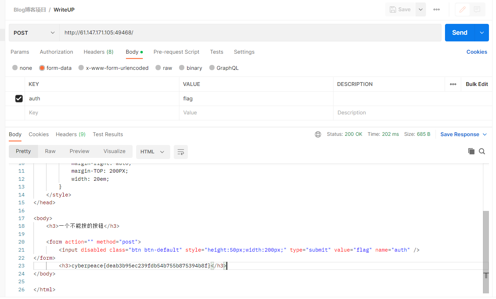
Task: Select the Visualize response view
Action: (x=114, y=151)
